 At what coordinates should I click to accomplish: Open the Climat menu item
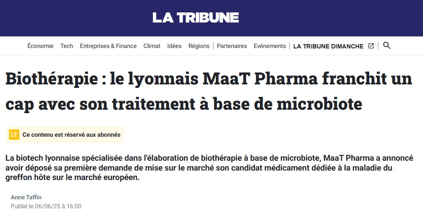152,46
